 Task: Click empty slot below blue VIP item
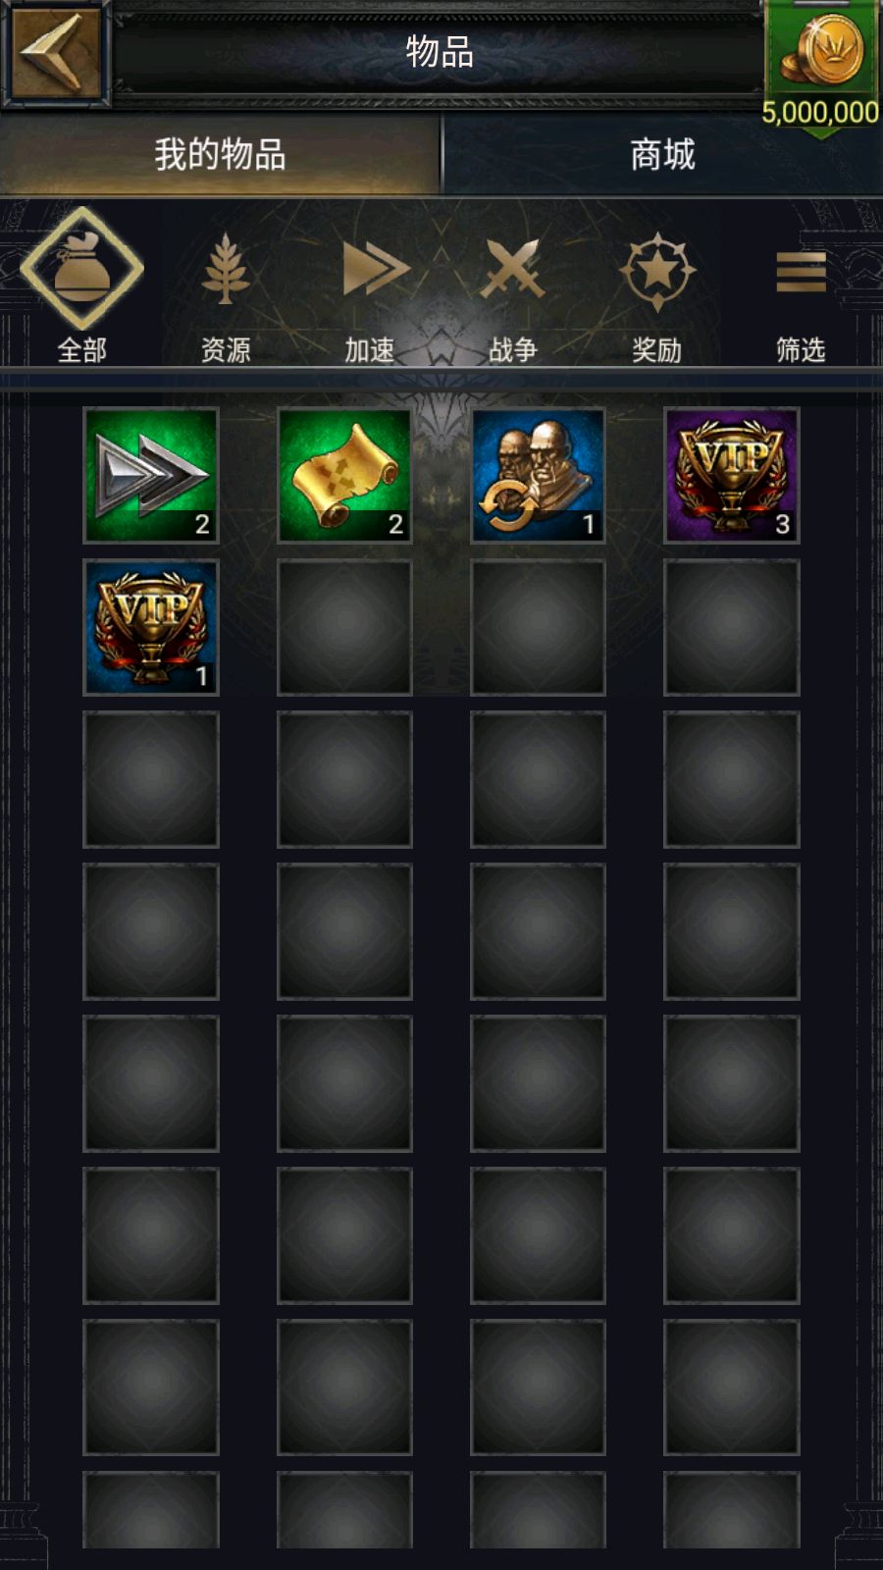(x=151, y=780)
